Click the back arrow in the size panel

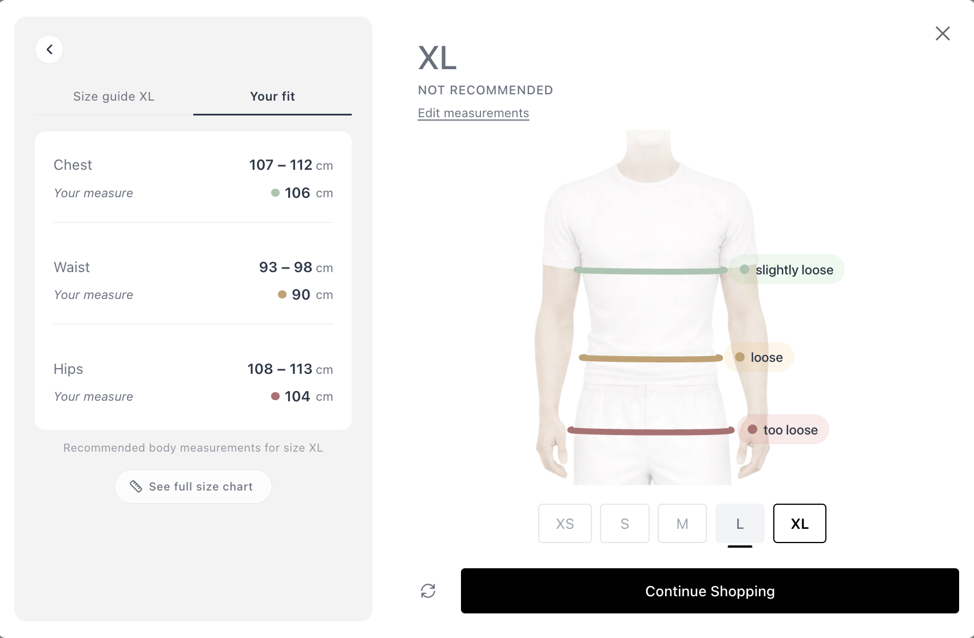click(49, 49)
